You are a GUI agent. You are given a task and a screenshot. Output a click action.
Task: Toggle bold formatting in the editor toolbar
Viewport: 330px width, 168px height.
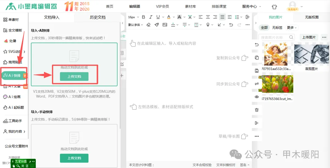pyautogui.click(x=144, y=17)
